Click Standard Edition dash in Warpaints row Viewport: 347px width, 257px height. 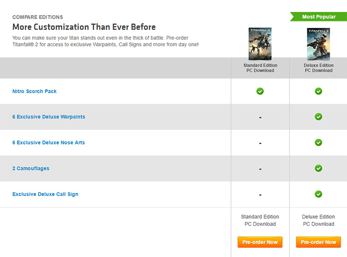260,118
